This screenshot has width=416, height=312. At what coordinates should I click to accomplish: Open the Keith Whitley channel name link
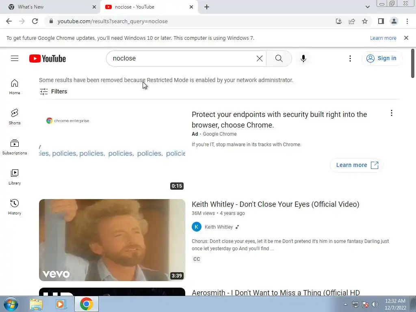point(219,227)
